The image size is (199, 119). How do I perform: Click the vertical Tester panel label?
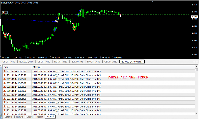click(x=1, y=115)
